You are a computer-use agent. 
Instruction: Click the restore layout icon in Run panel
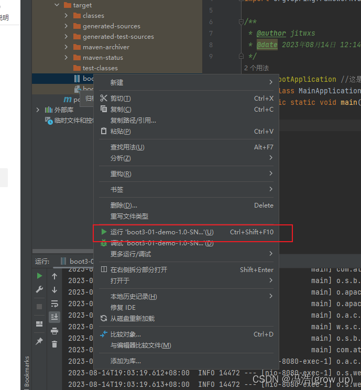point(39,323)
